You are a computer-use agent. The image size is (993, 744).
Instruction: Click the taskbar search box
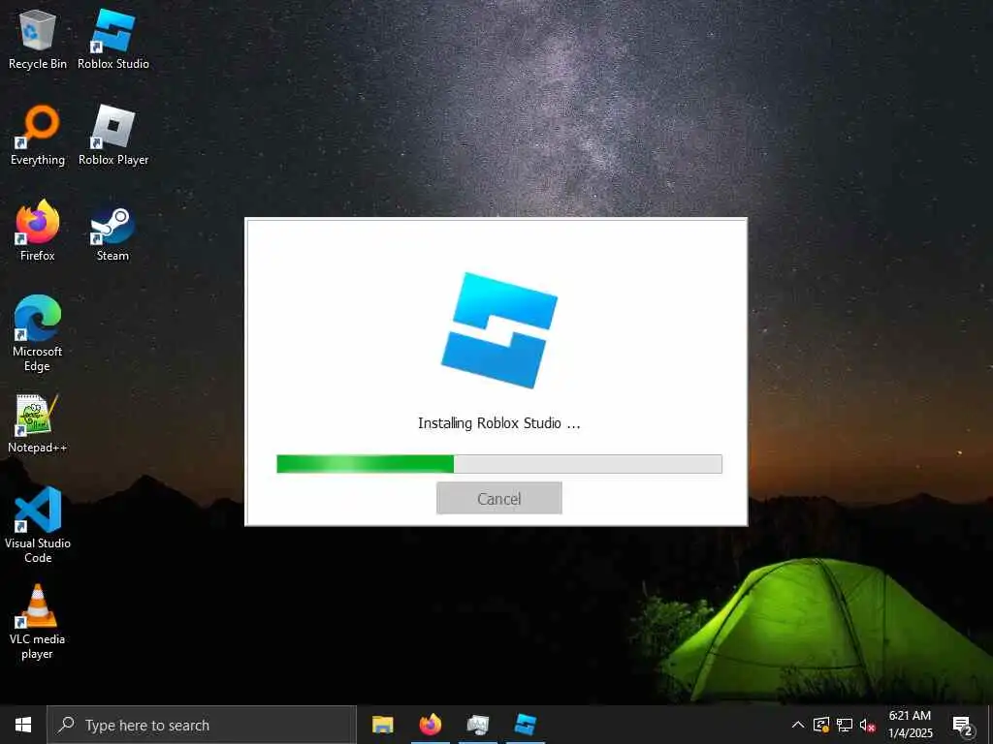click(202, 725)
